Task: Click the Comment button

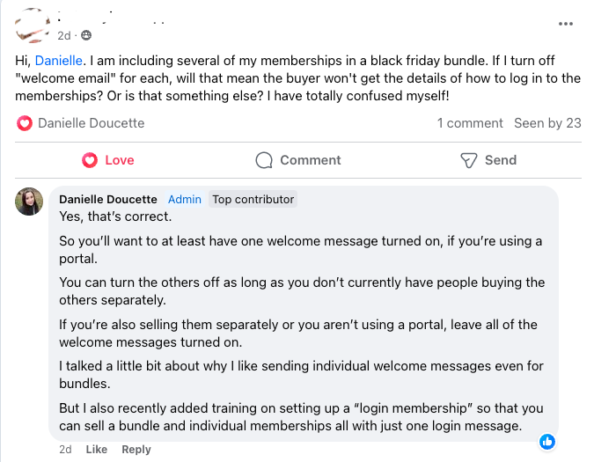Action: (x=298, y=160)
